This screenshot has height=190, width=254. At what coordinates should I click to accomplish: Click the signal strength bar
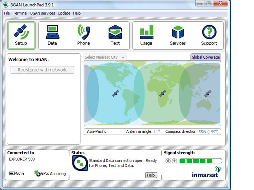(201, 161)
